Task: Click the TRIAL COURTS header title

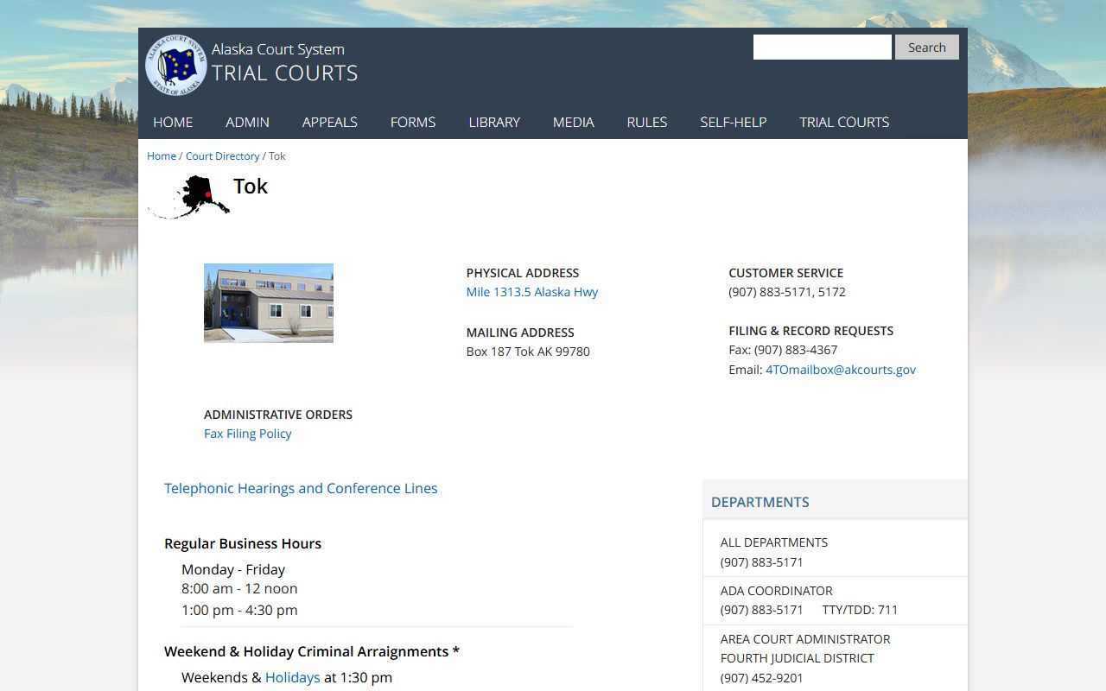Action: (285, 73)
